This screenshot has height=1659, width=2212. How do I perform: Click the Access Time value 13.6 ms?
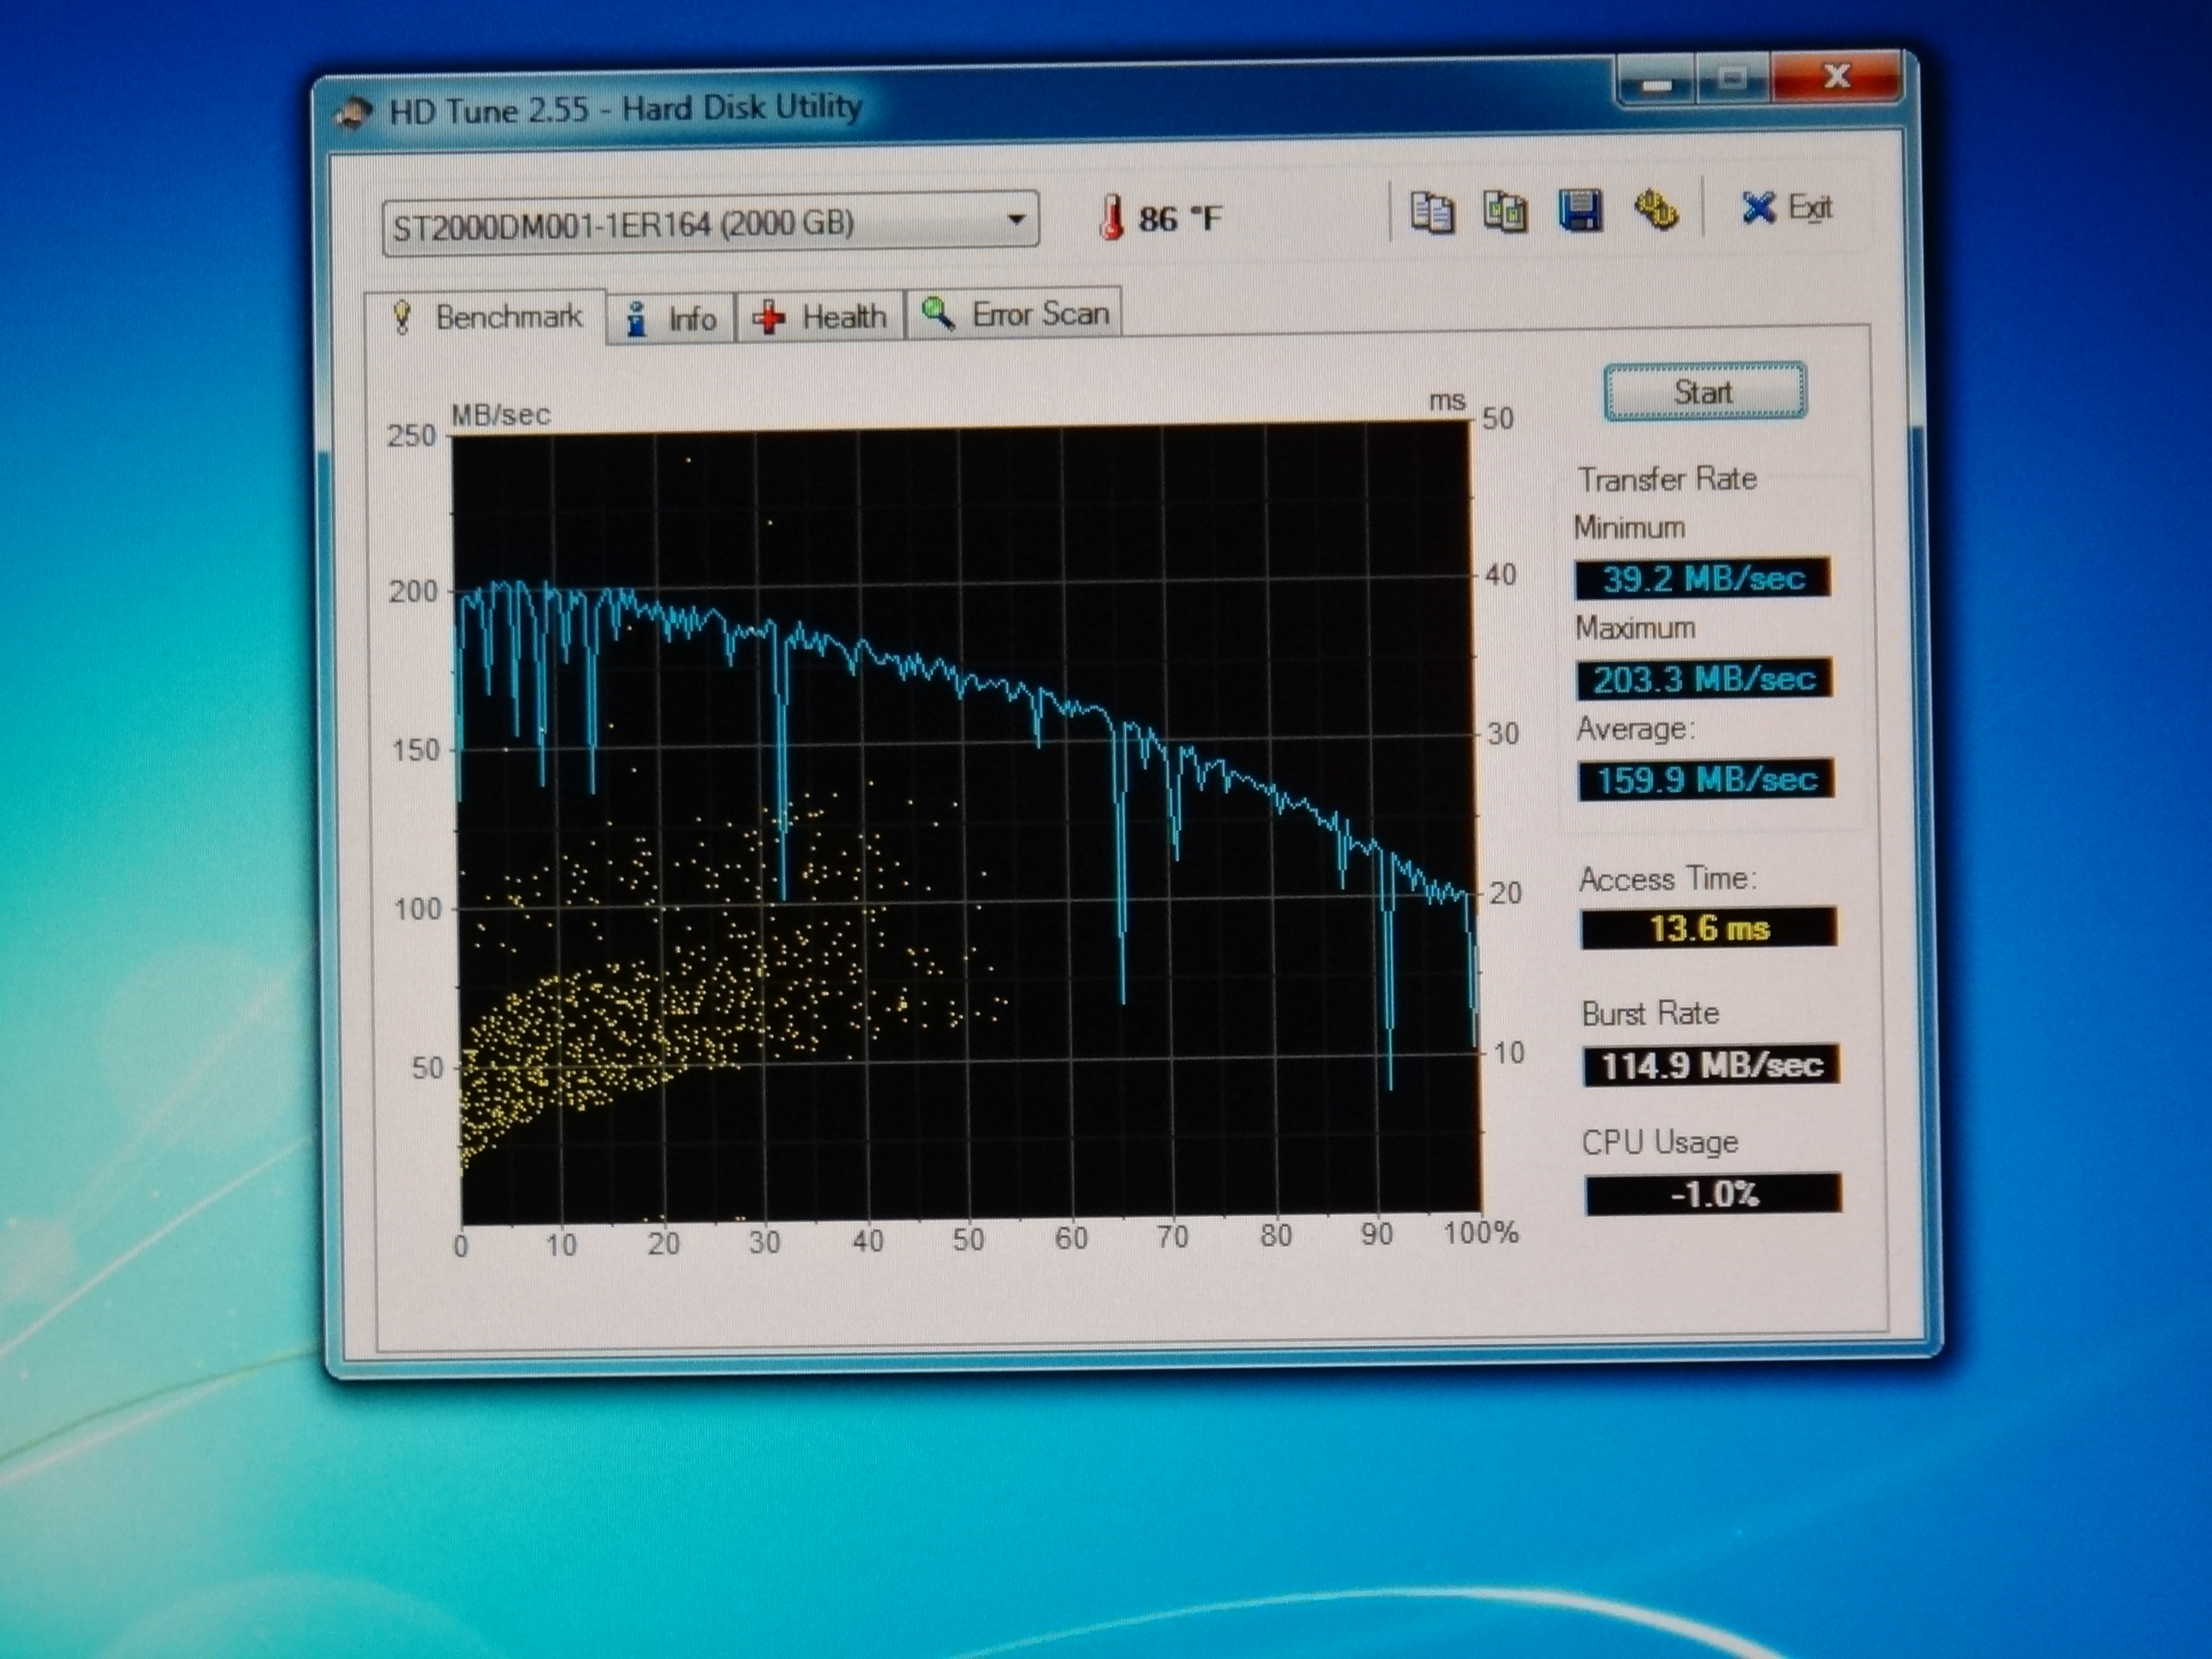1709,928
